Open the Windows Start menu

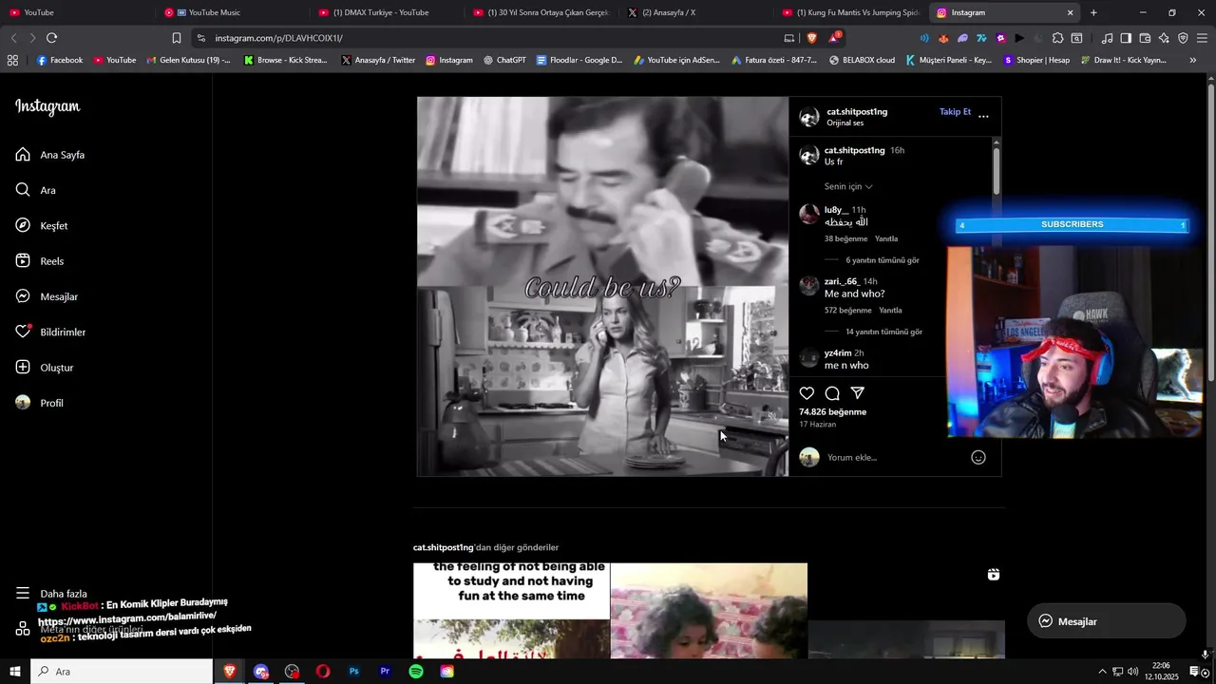pos(15,672)
